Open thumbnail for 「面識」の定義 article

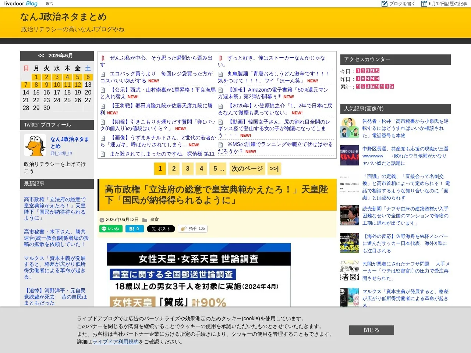pyautogui.click(x=350, y=183)
